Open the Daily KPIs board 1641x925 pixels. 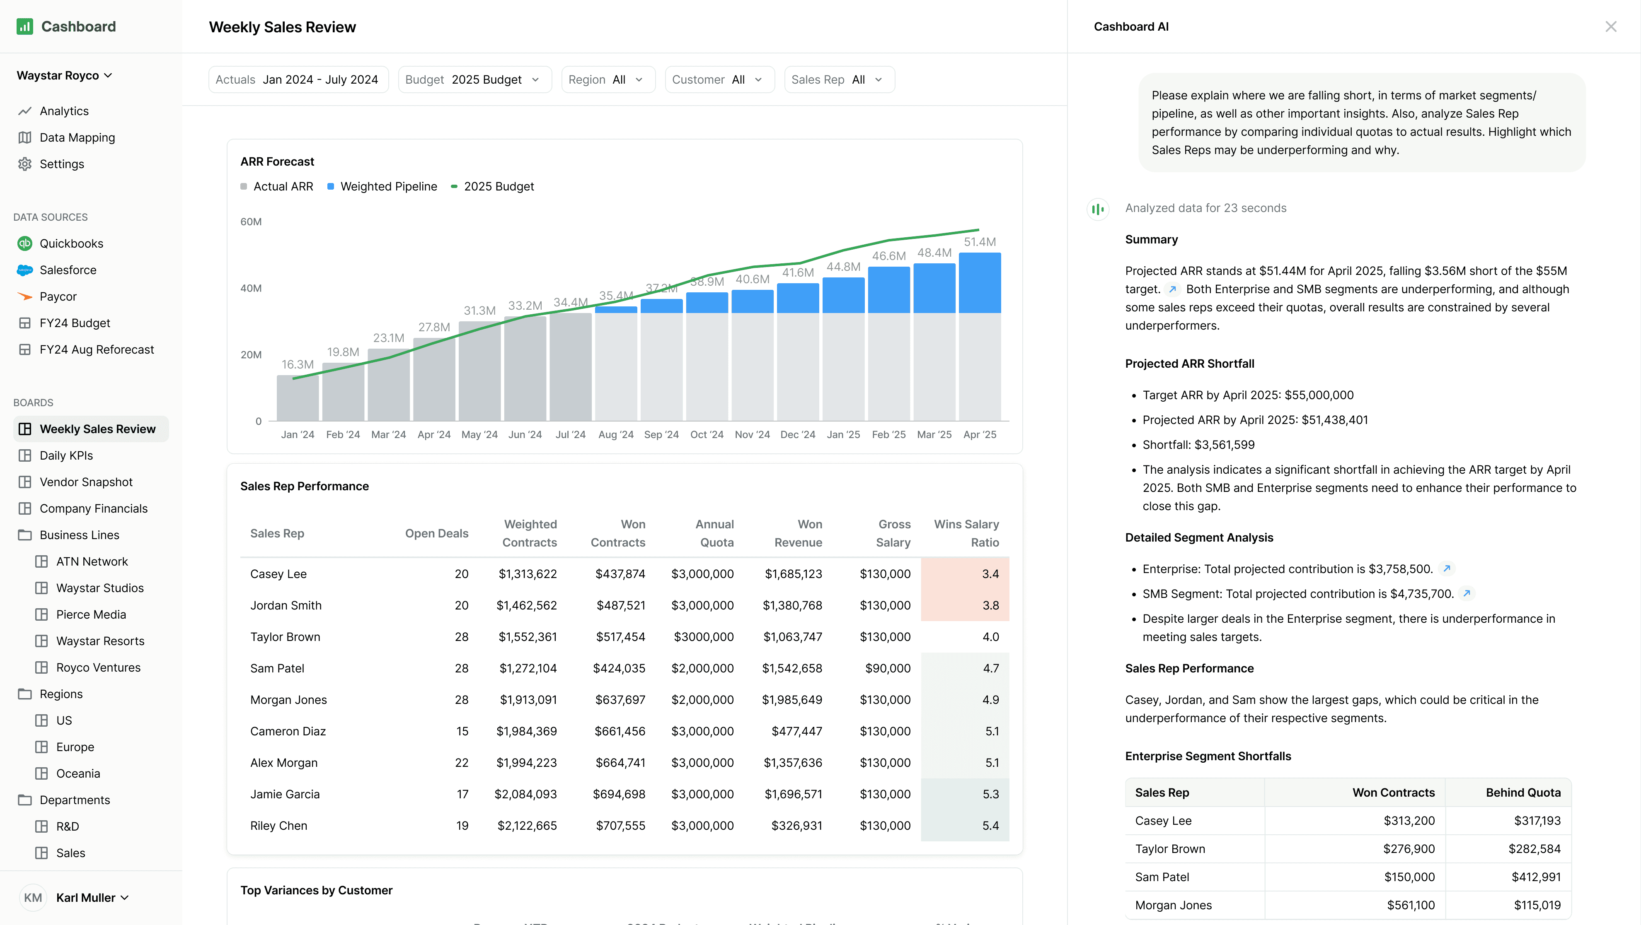click(x=66, y=455)
